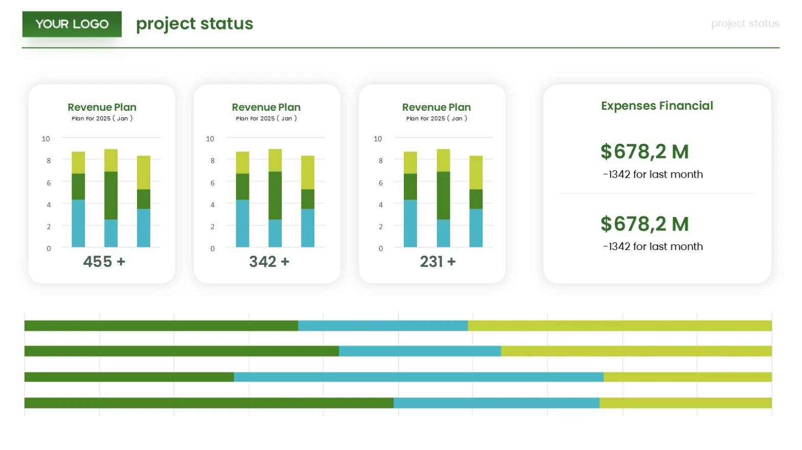Image resolution: width=802 pixels, height=450 pixels.
Task: Select the Plan For 2025 subtitle in the 342 + card
Action: coord(266,118)
